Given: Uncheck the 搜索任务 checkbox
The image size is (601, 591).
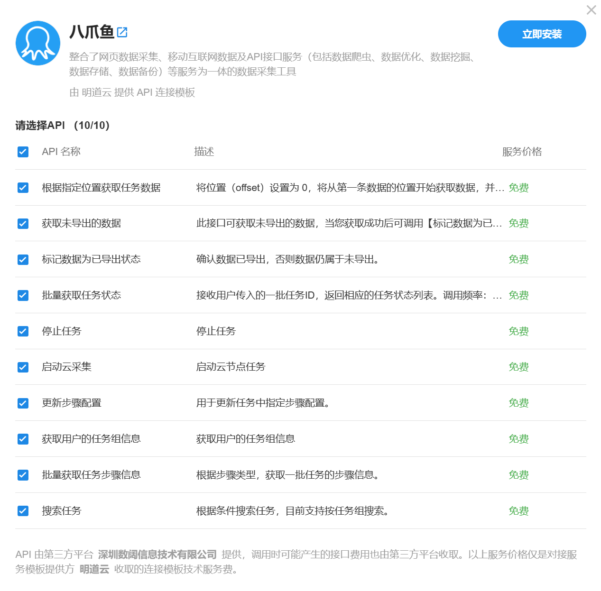Looking at the screenshot, I should (x=23, y=511).
